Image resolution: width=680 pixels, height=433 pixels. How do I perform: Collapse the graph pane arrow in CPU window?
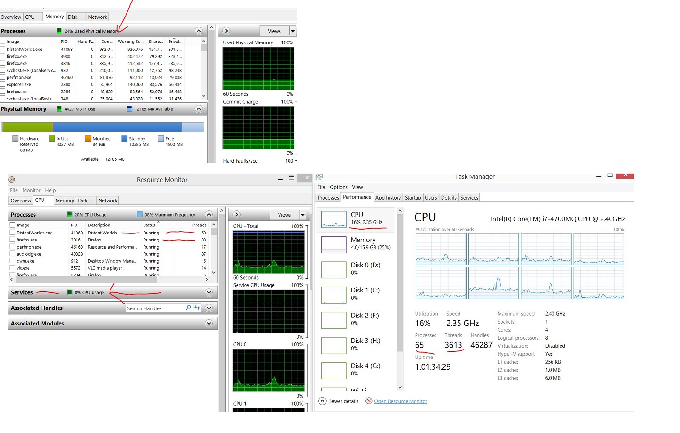(x=237, y=214)
